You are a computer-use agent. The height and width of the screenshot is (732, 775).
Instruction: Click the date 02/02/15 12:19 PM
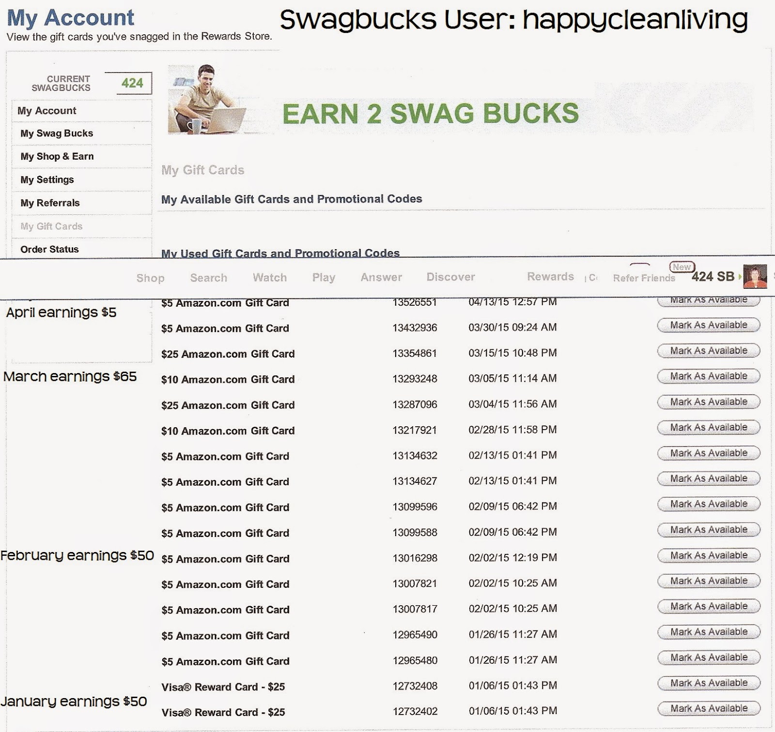pos(512,558)
